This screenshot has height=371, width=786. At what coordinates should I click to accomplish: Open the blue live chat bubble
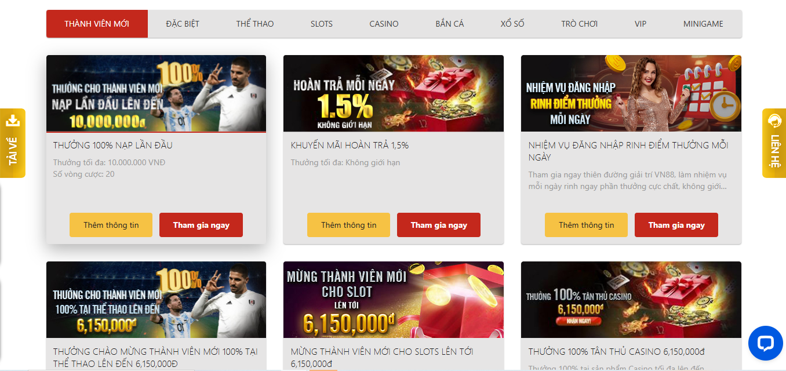click(765, 343)
